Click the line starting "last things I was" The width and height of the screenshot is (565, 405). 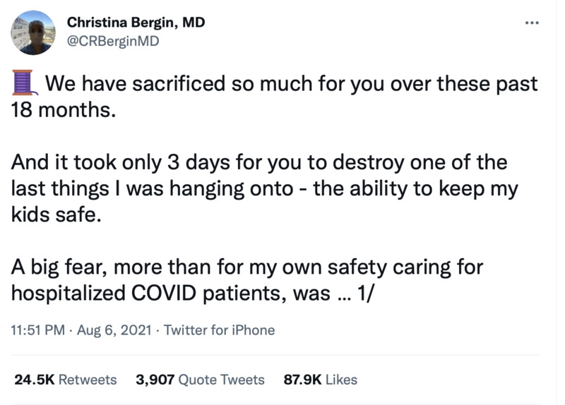264,189
